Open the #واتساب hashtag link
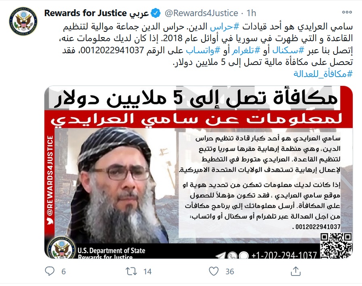This screenshot has height=286, width=362. 203,50
